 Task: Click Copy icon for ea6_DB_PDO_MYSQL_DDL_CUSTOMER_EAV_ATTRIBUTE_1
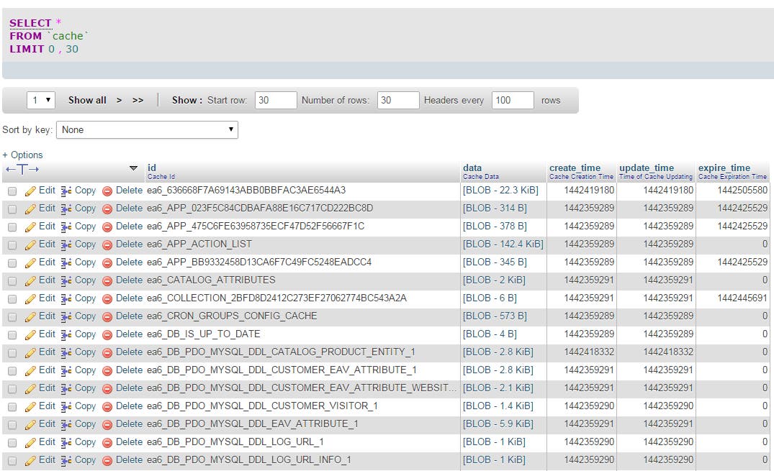[x=66, y=370]
